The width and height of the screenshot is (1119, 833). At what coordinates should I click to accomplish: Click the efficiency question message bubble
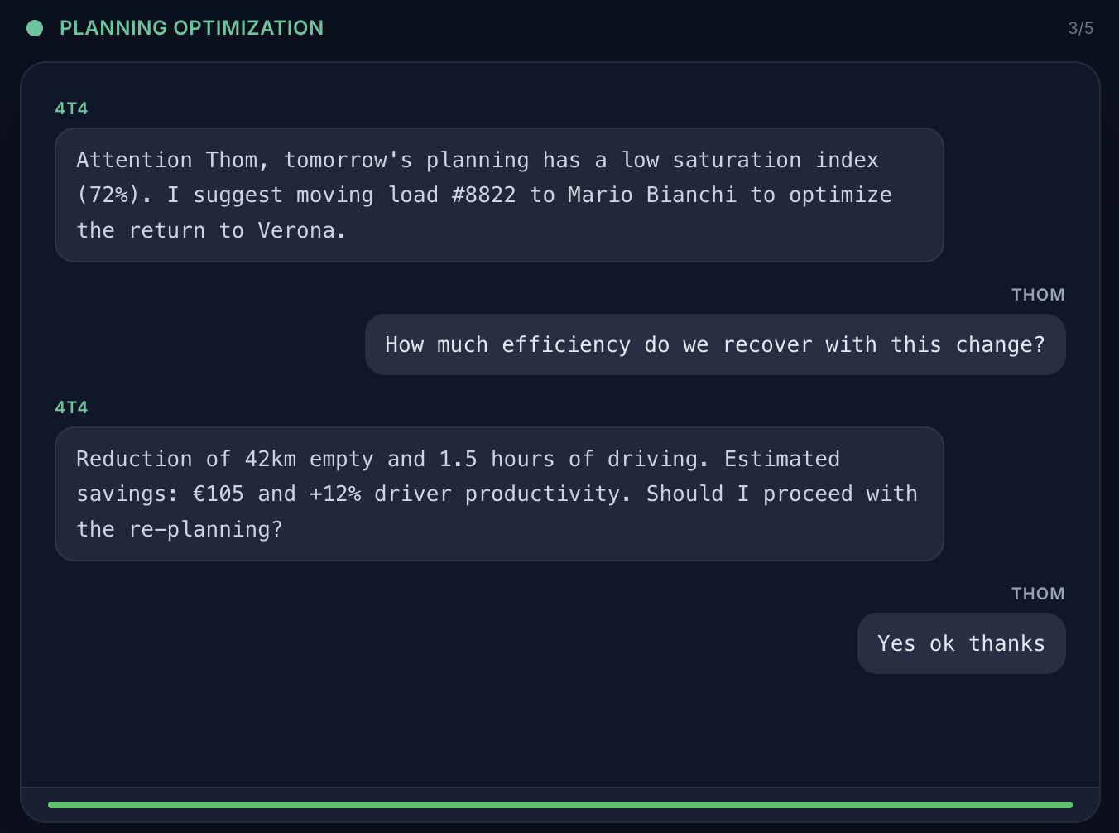click(715, 344)
